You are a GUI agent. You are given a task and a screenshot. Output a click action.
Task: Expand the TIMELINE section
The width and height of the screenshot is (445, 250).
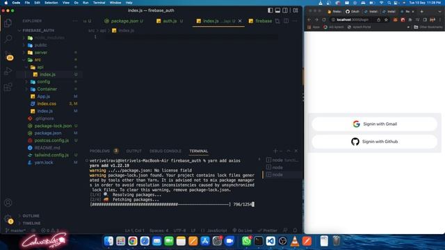[31, 223]
